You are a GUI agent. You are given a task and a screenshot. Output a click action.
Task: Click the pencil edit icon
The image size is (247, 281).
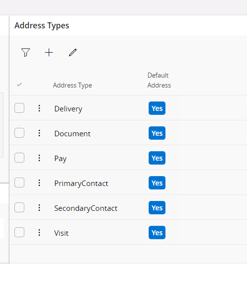(73, 53)
